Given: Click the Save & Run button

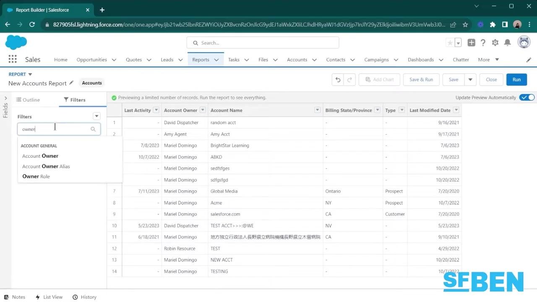Looking at the screenshot, I should tap(421, 80).
